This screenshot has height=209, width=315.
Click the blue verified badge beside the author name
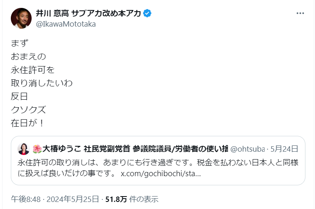click(147, 13)
